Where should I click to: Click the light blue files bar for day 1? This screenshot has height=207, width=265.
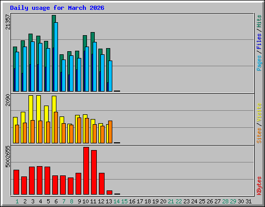[17, 71]
